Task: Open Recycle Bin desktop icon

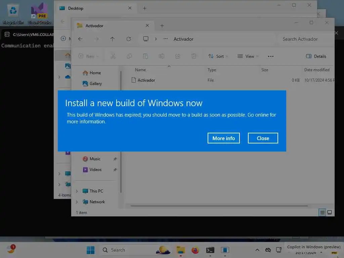Action: point(13,14)
